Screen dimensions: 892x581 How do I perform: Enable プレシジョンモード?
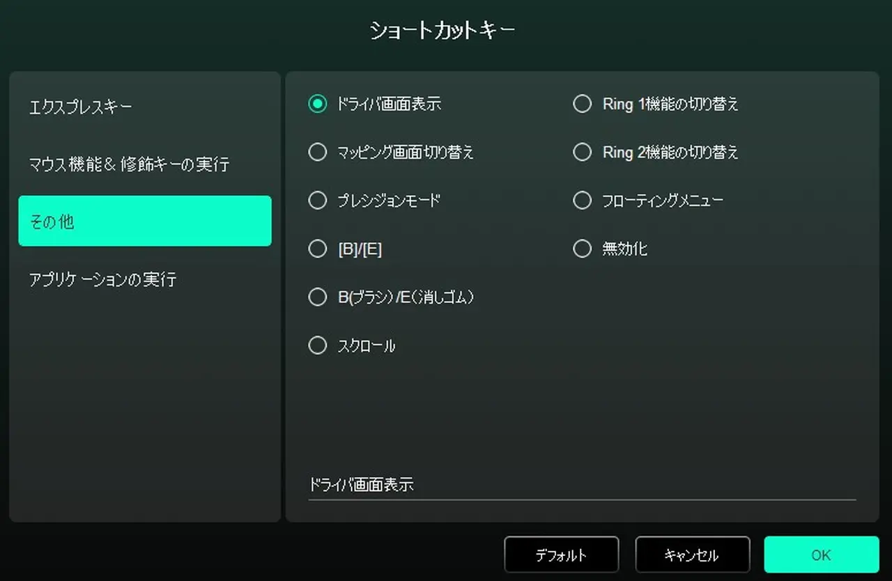coord(318,200)
